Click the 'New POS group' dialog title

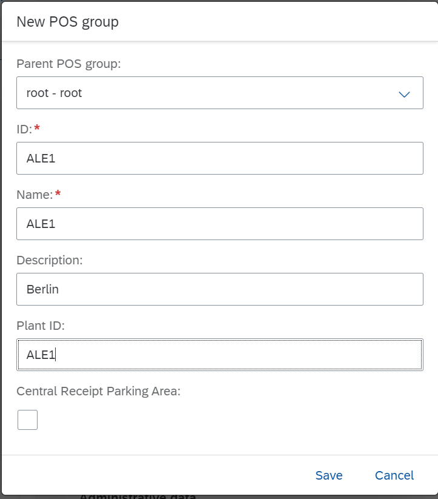[67, 22]
